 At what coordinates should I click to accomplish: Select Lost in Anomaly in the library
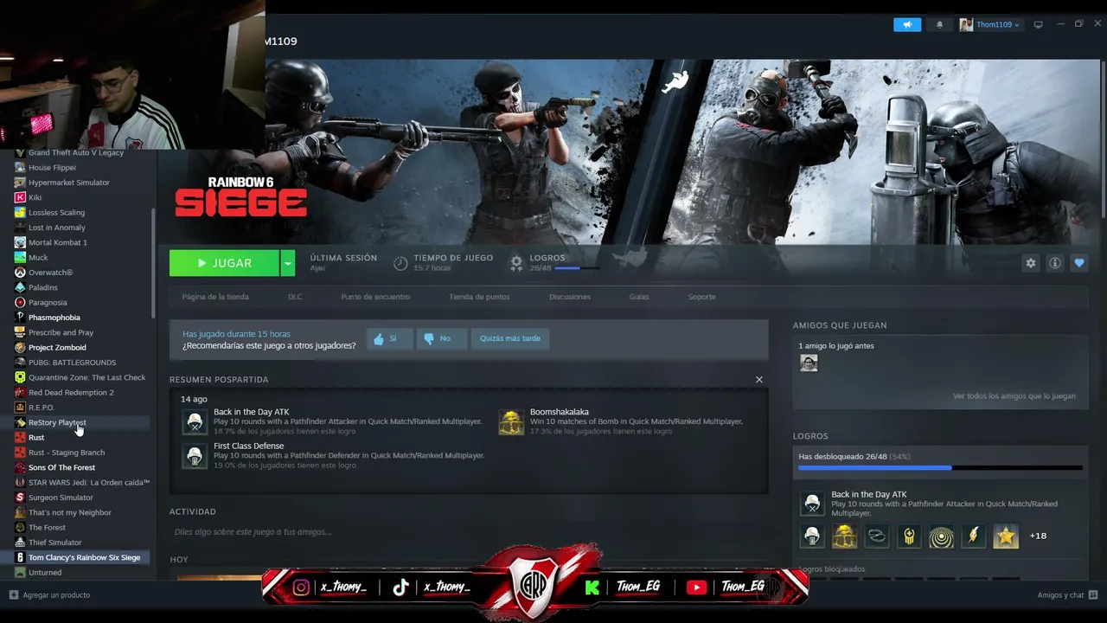(x=57, y=228)
